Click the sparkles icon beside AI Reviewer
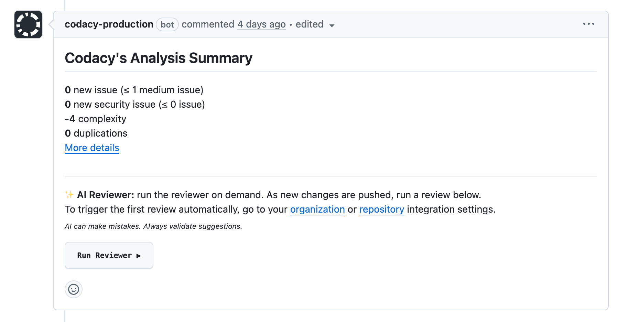The height and width of the screenshot is (322, 617). pos(69,195)
